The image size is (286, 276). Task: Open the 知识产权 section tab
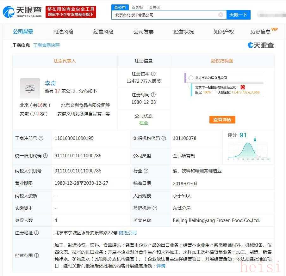(224, 32)
